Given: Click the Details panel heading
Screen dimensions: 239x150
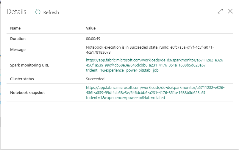Looking at the screenshot, I should point(16,12).
